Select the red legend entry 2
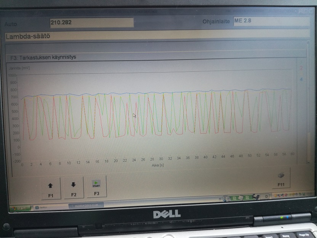Screen dimensions: 317x238 (x=301, y=68)
